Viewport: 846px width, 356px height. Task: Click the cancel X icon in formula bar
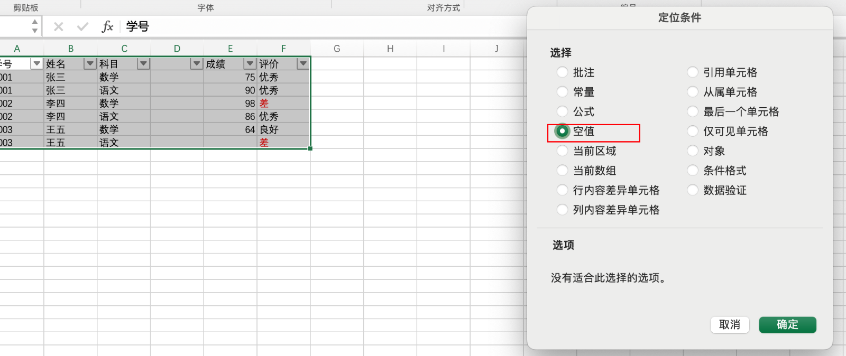click(x=59, y=26)
